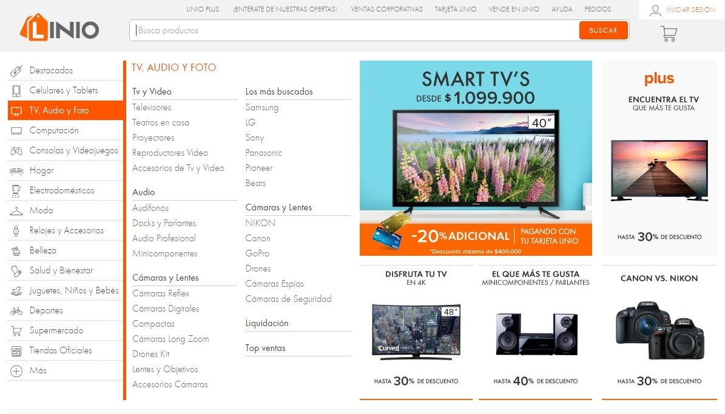Select the Samsung brand link
The height and width of the screenshot is (414, 725).
(261, 108)
